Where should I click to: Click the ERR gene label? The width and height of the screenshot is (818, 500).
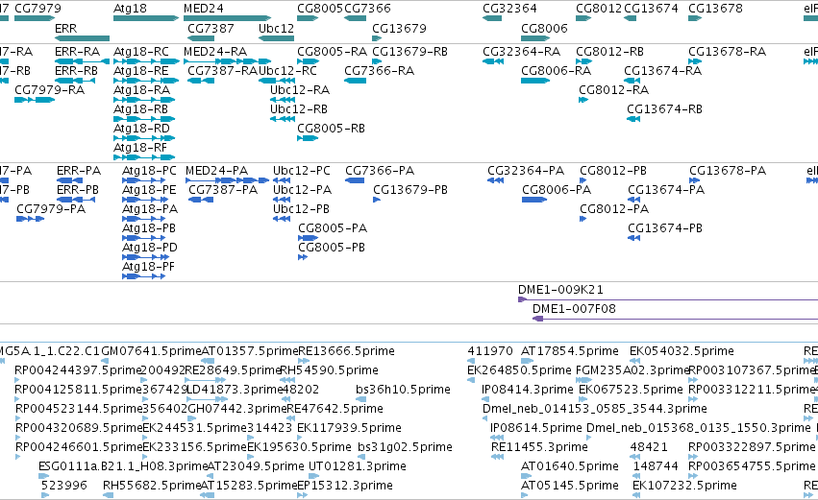65,28
